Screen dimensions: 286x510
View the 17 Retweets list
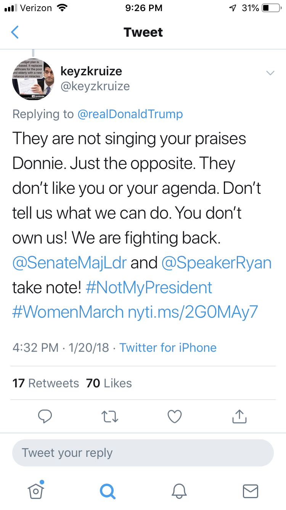[46, 383]
